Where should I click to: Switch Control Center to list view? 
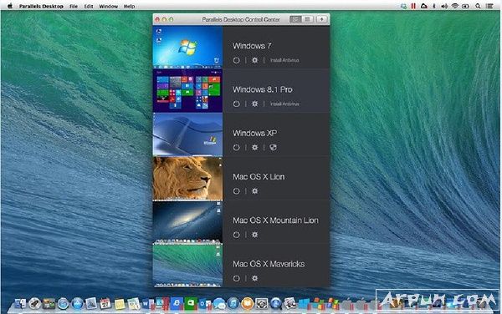[295, 19]
